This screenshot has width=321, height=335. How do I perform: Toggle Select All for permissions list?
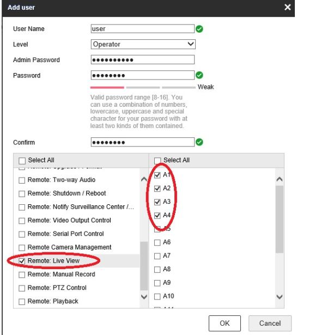point(22,161)
